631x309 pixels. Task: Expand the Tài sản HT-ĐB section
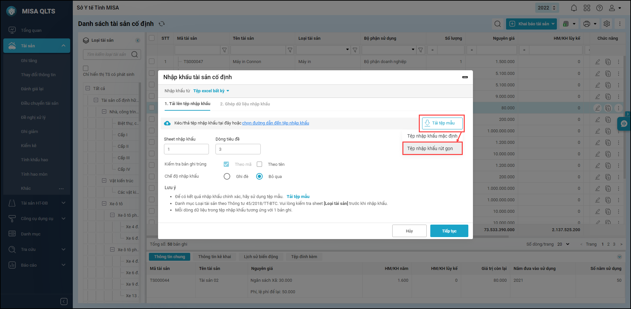(63, 203)
